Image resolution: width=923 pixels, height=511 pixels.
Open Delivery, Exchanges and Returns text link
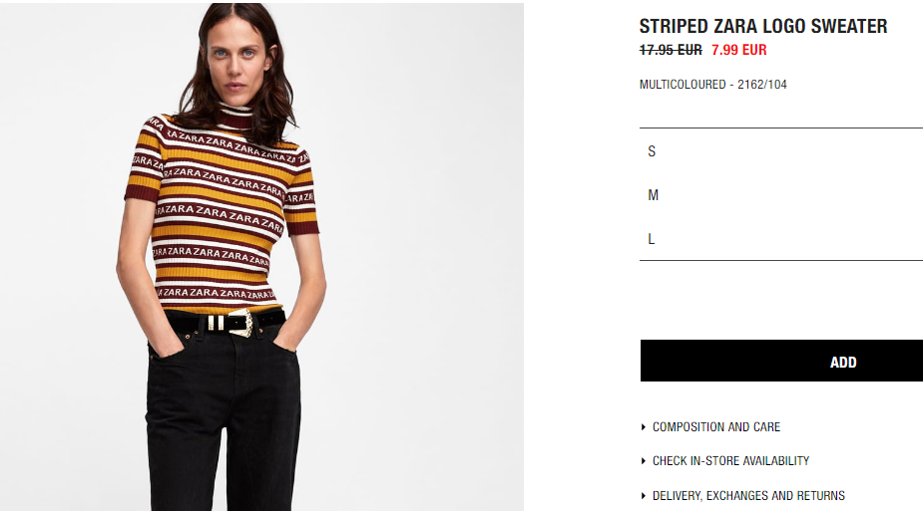coord(748,496)
